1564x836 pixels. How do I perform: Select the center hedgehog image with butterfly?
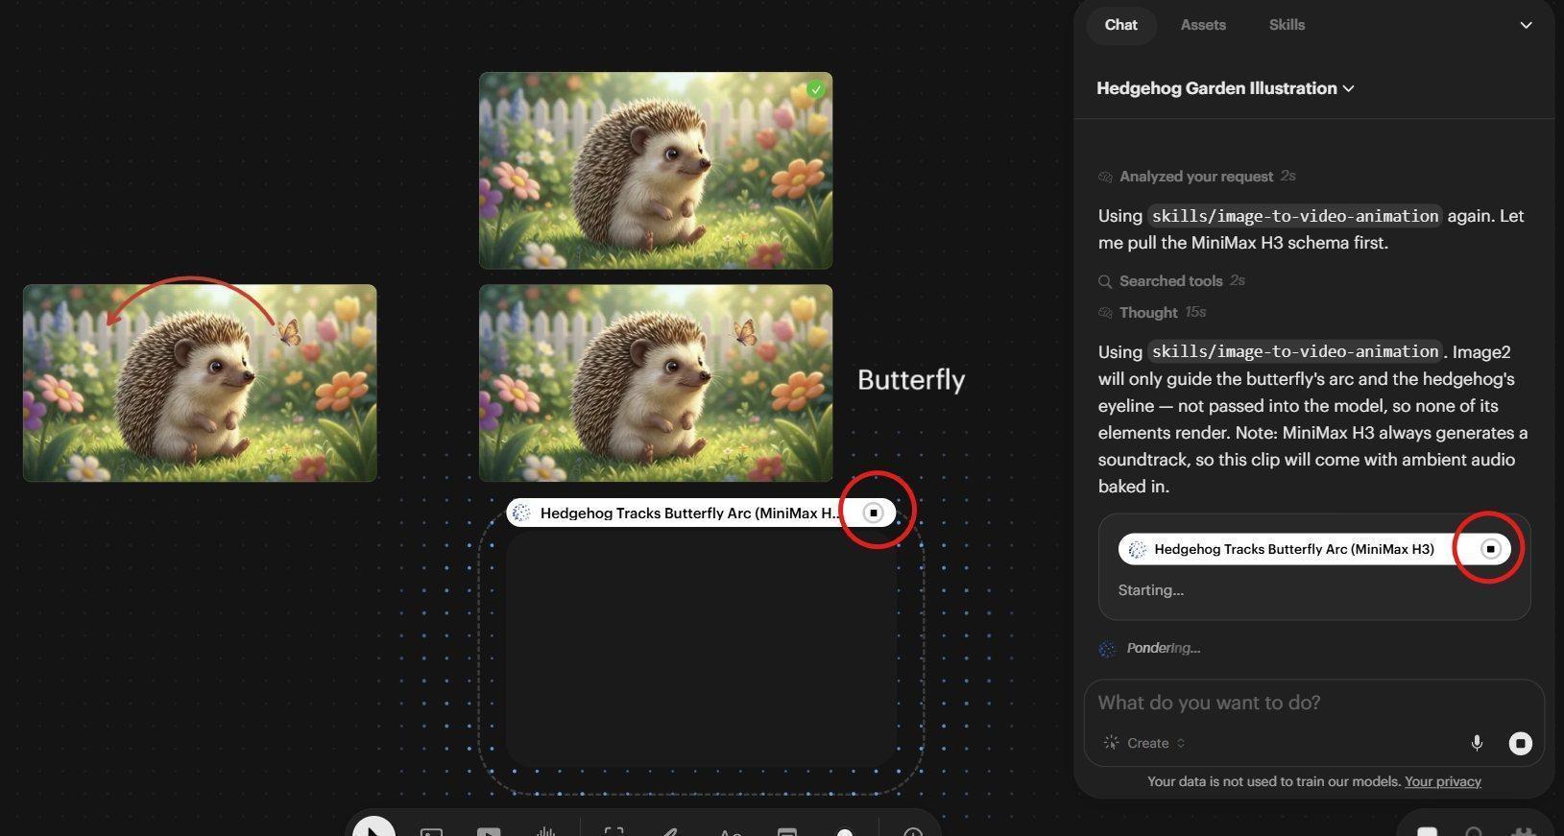click(656, 383)
